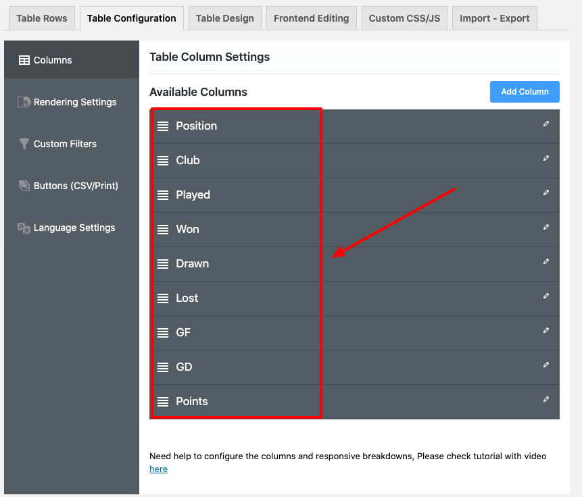The image size is (582, 497).
Task: Follow the 'here' tutorial link
Action: pyautogui.click(x=158, y=469)
